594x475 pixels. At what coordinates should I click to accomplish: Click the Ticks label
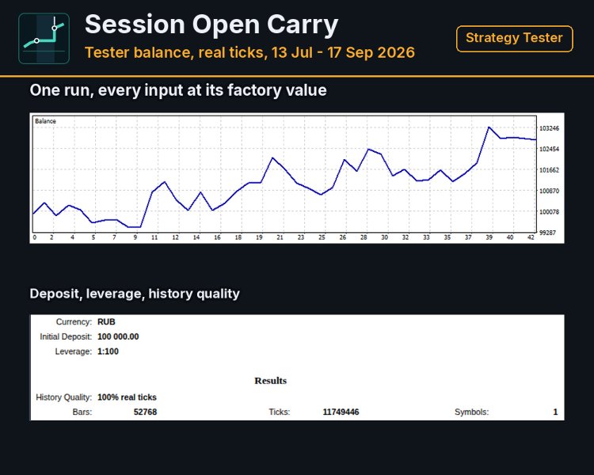click(280, 412)
